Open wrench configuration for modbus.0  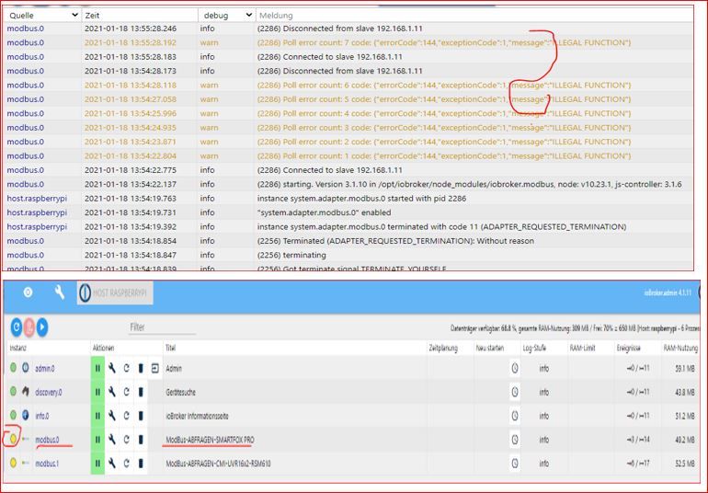112,440
